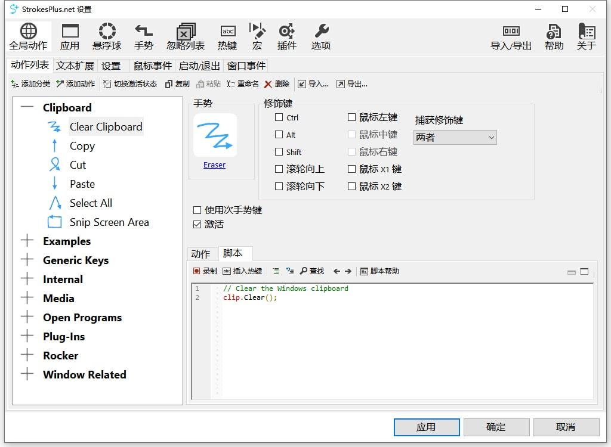This screenshot has width=611, height=447.
Task: Click the 删除 icon to delete the action
Action: (277, 83)
